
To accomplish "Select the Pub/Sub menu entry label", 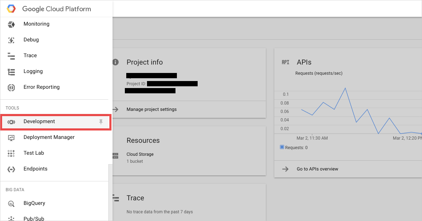I will coord(34,219).
